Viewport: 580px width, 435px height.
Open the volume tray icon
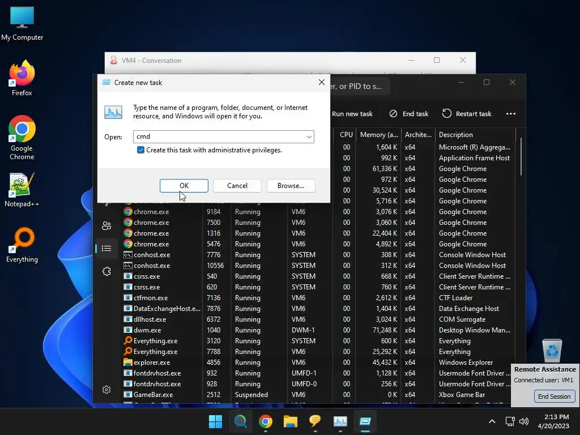click(524, 421)
